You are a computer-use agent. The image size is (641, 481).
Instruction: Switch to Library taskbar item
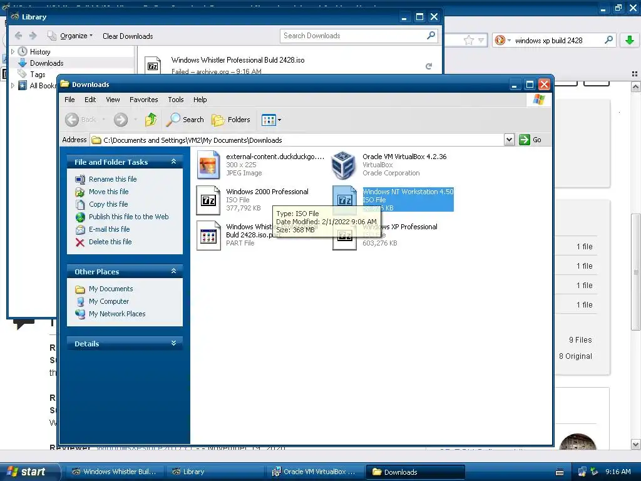coord(215,472)
